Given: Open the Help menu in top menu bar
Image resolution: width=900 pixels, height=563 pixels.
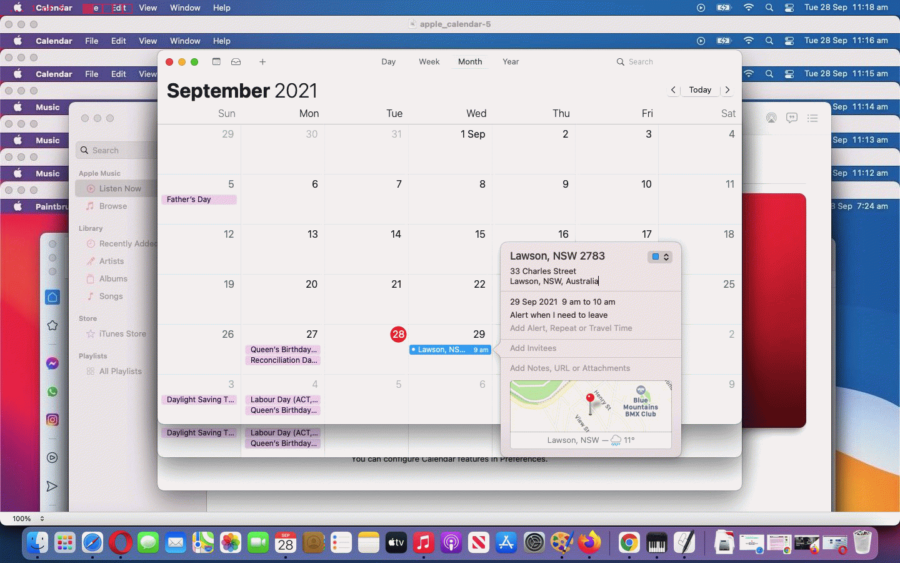Looking at the screenshot, I should [x=221, y=8].
